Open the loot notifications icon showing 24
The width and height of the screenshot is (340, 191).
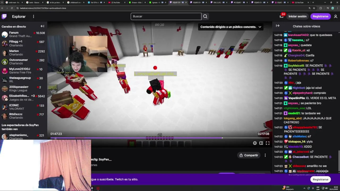tap(282, 16)
